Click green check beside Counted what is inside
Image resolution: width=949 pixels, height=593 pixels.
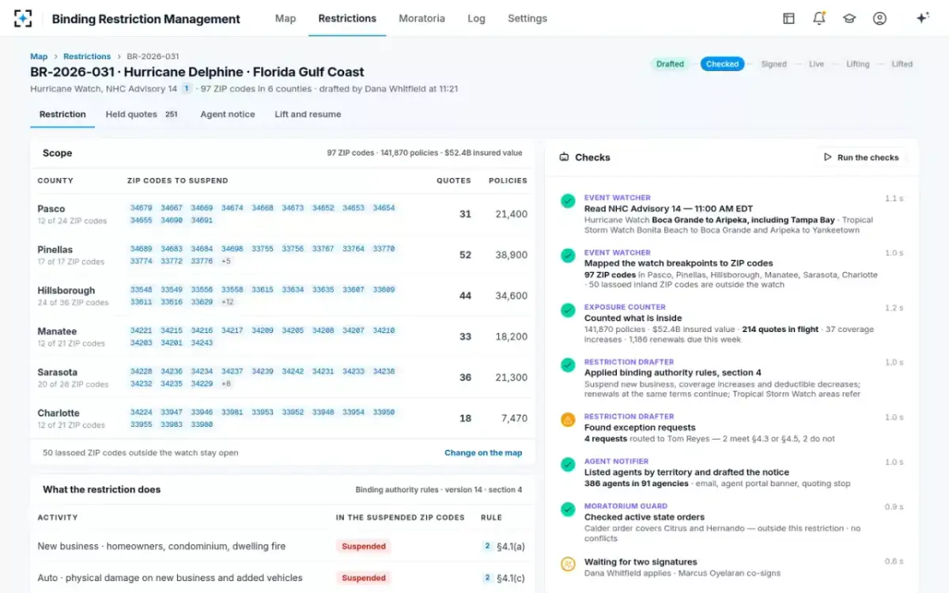[568, 310]
